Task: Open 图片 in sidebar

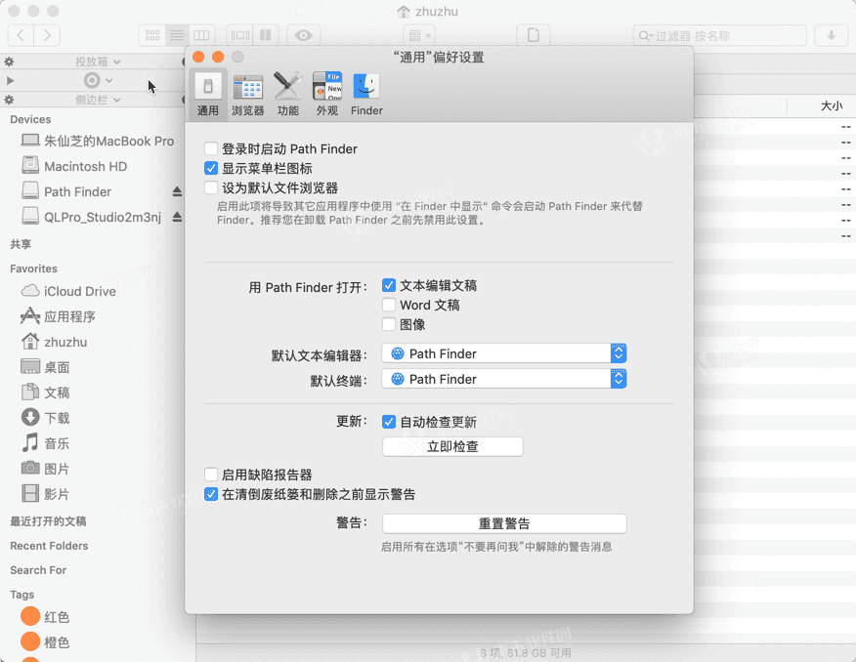Action: click(45, 469)
